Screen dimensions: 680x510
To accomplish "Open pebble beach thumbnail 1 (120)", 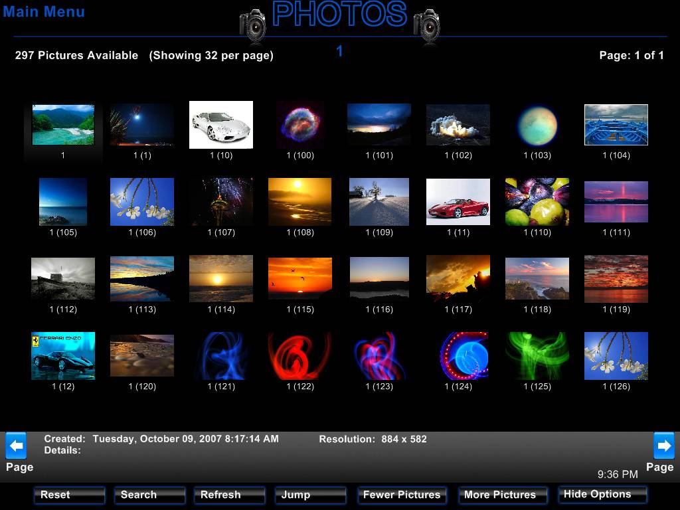I will (142, 356).
